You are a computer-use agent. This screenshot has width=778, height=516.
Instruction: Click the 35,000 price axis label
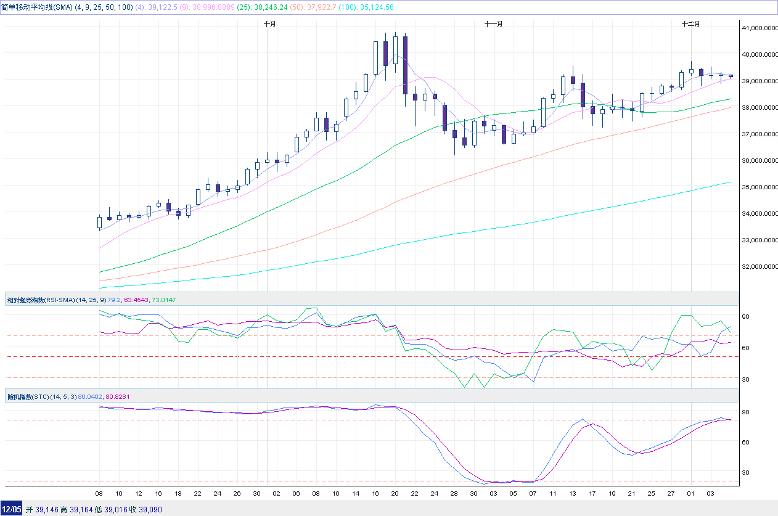pos(758,187)
